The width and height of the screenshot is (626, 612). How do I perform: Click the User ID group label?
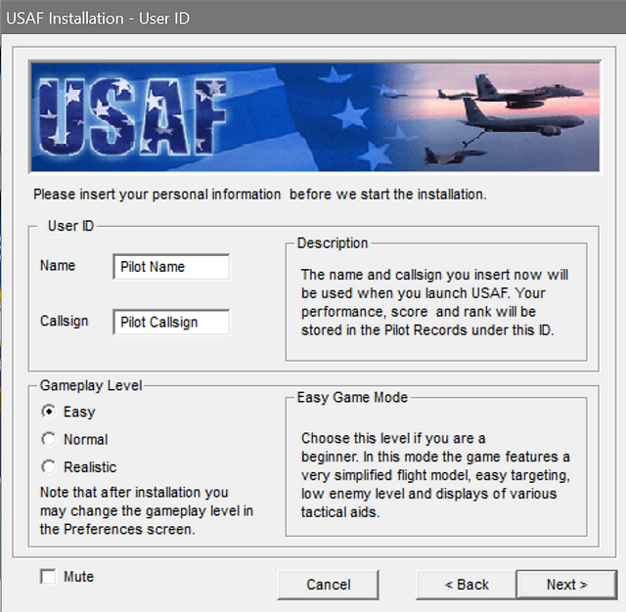[70, 226]
